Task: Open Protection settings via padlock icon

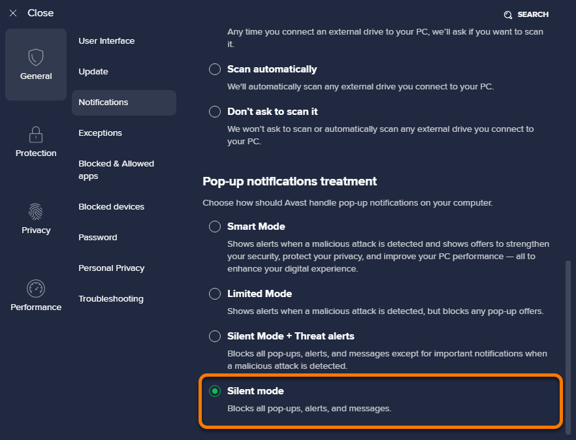Action: pyautogui.click(x=36, y=134)
